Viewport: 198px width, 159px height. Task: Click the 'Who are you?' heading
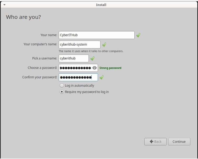(x=24, y=17)
